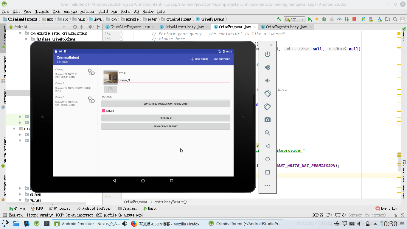Viewport: 407px width, 229px height.
Task: Sync project with Gradle files icon
Action: (363, 19)
